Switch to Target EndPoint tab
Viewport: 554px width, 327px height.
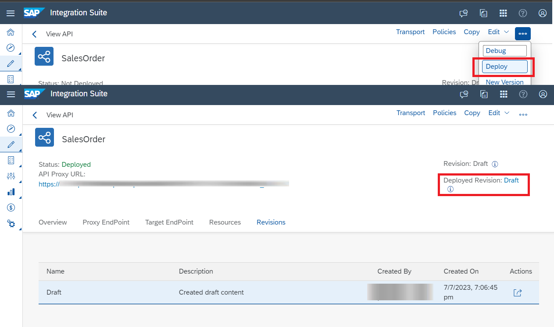[169, 222]
